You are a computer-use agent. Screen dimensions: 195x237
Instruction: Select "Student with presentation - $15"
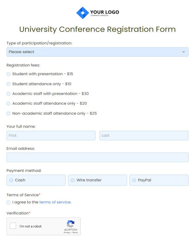click(x=8, y=74)
